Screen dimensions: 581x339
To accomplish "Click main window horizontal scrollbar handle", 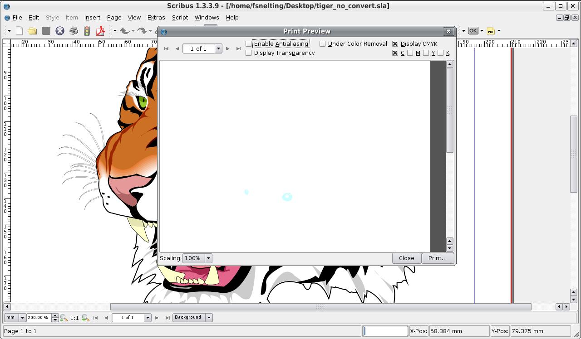I will click(320, 307).
